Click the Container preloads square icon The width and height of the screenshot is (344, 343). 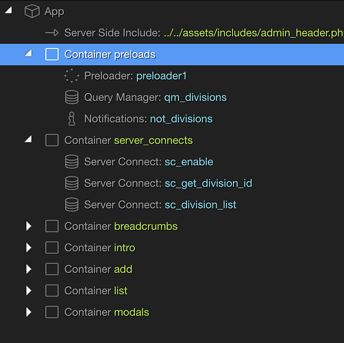52,54
